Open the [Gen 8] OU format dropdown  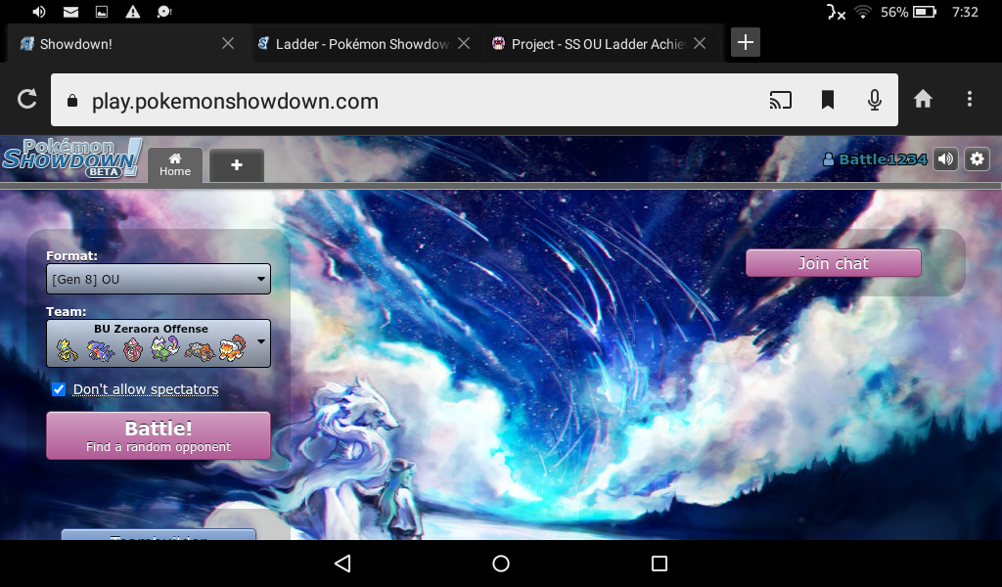(159, 279)
